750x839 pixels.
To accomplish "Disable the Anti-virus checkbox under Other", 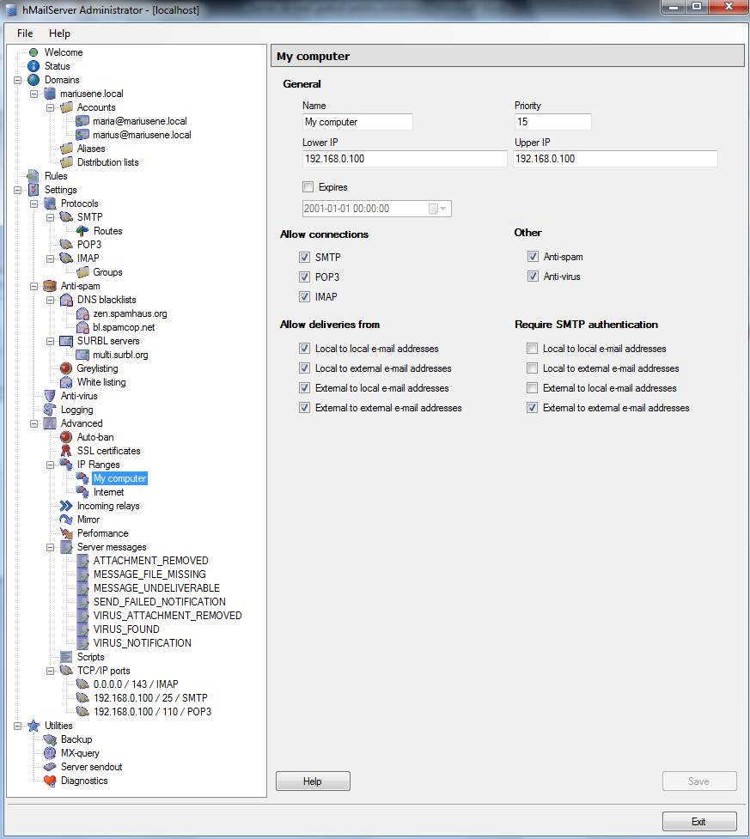I will click(533, 277).
